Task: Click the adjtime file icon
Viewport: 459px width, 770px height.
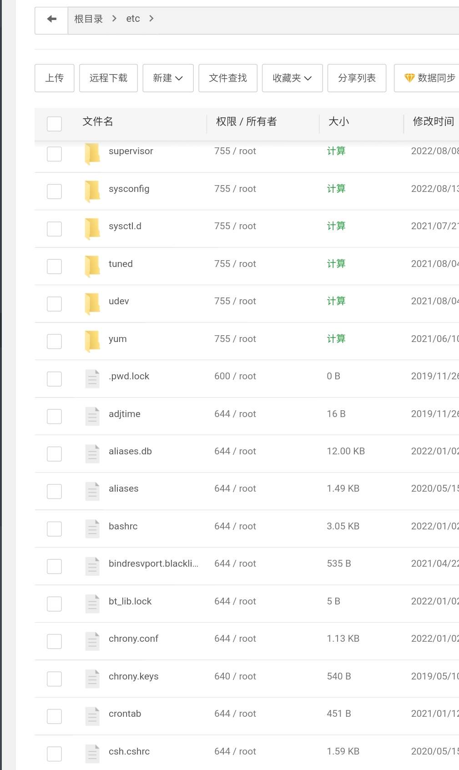Action: coord(92,416)
